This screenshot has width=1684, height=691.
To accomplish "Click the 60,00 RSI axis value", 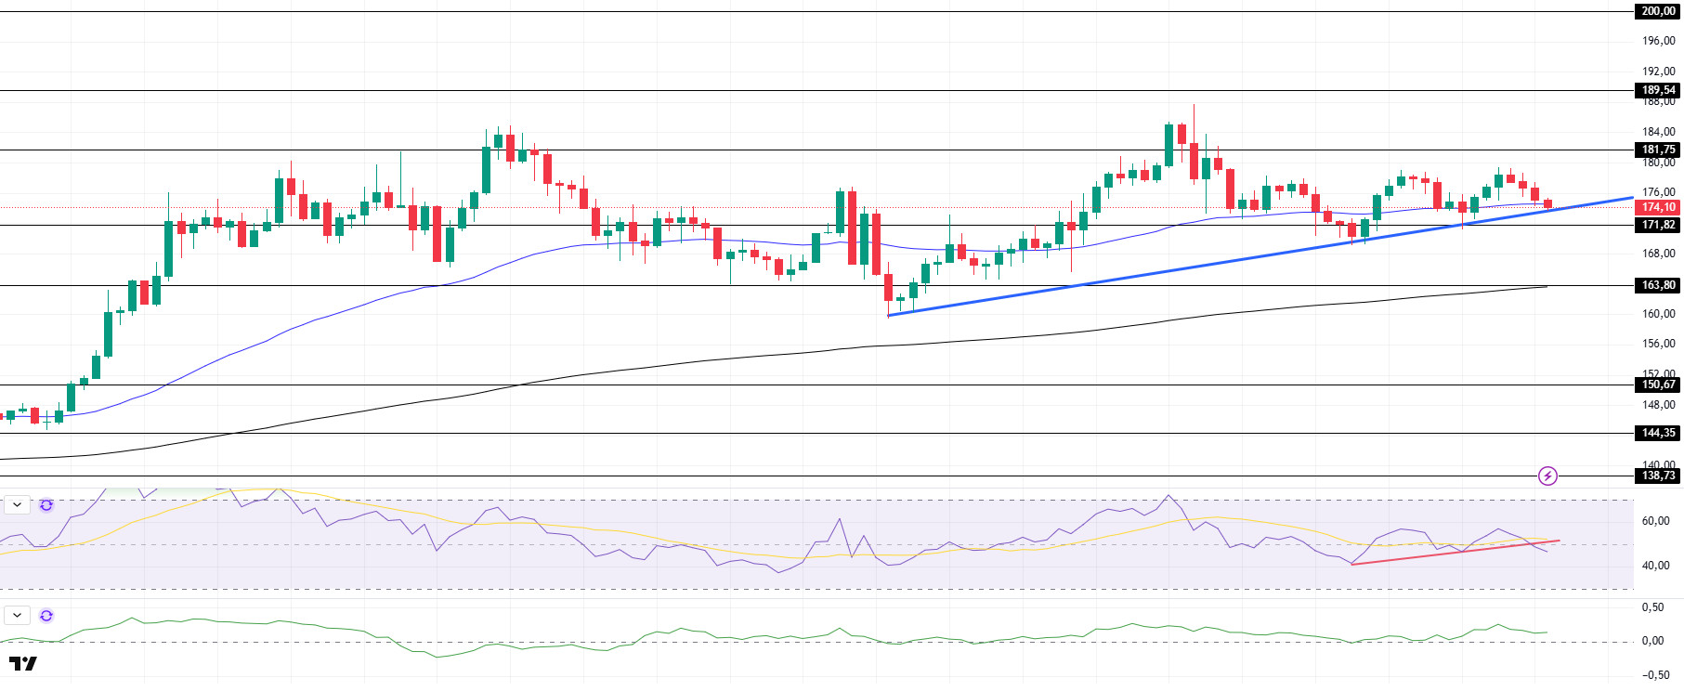I will [1656, 521].
